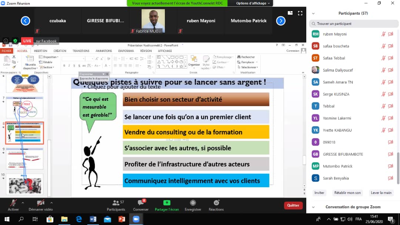This screenshot has width=400, height=225.
Task: Click participants list vertical scrollbar
Action: coord(398,168)
